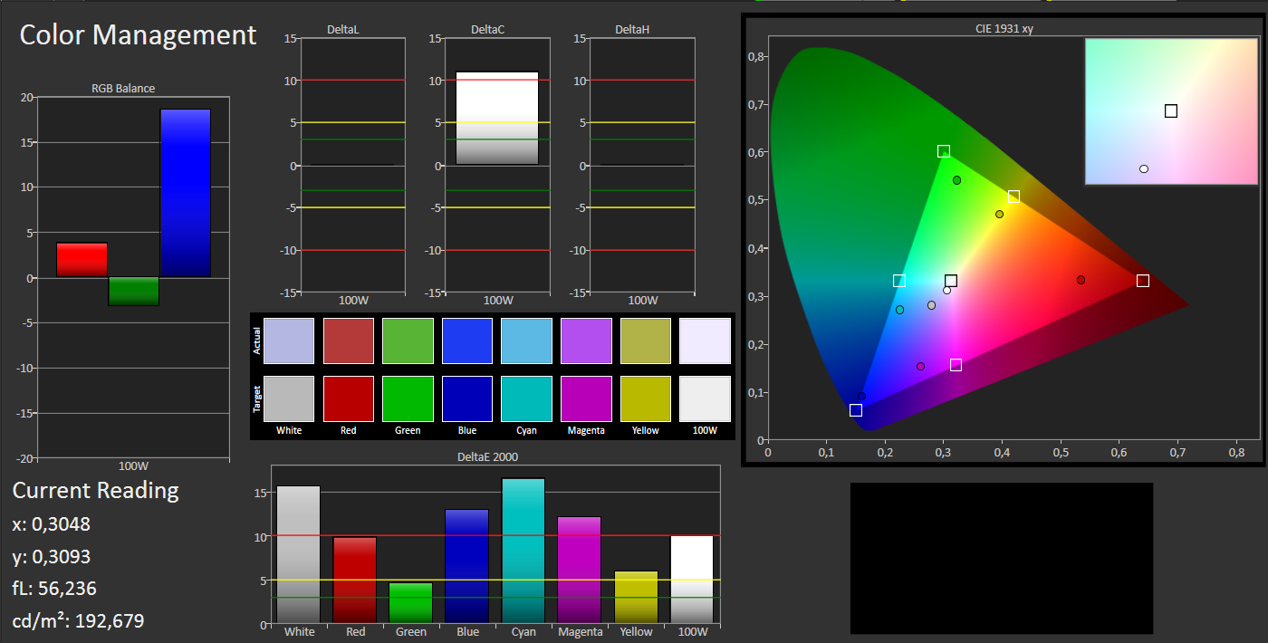
Task: Click the cd/m²: 192,679 reading
Action: tap(78, 620)
